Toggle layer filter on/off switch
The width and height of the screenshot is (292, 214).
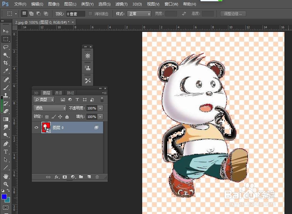click(102, 99)
